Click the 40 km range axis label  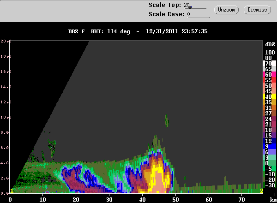click(142, 200)
